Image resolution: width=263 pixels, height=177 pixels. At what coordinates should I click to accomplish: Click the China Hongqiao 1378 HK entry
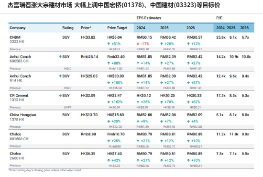coord(23,117)
